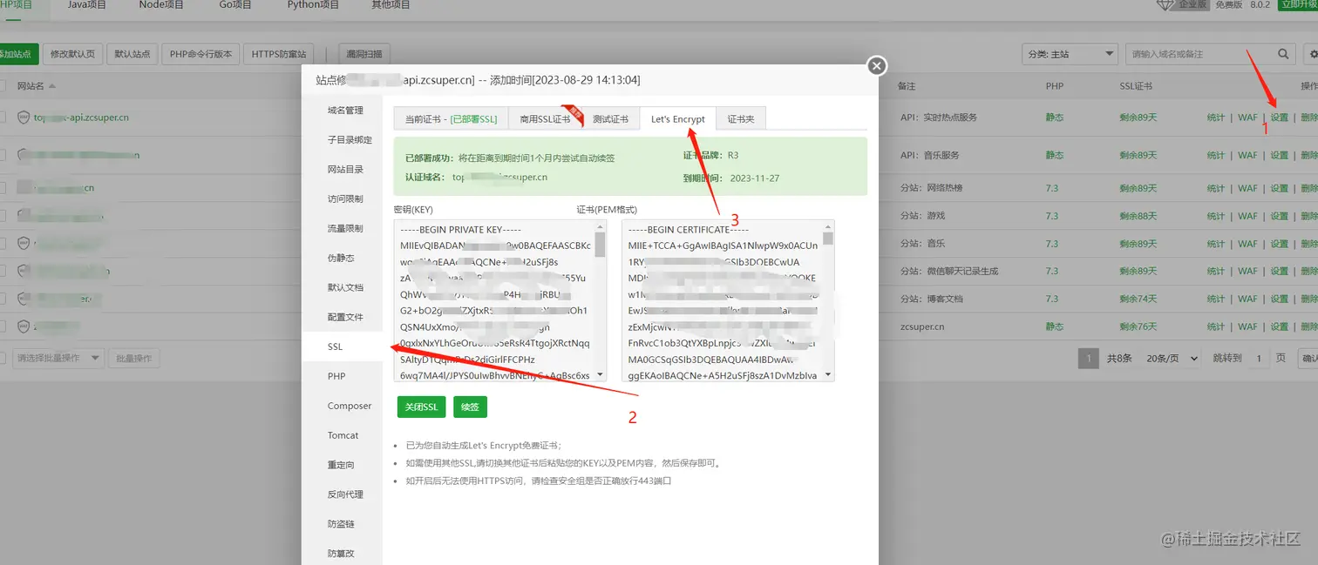Open the Go项目 tab
The width and height of the screenshot is (1318, 565).
point(234,5)
